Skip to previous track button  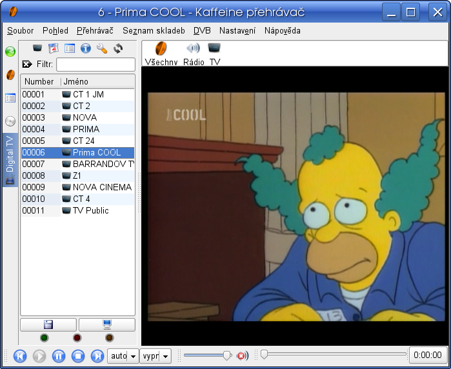coord(20,356)
